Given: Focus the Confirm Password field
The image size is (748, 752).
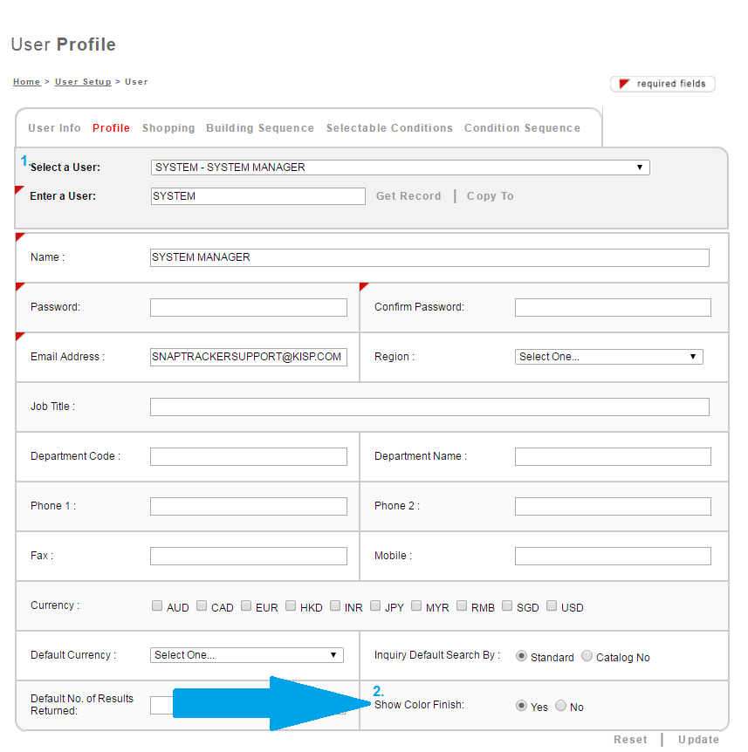Looking at the screenshot, I should (x=613, y=308).
